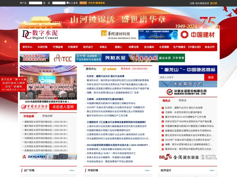Open 工信部发布 设备更新和技术改造指南 headline
This screenshot has width=237, height=177.
pos(116,122)
